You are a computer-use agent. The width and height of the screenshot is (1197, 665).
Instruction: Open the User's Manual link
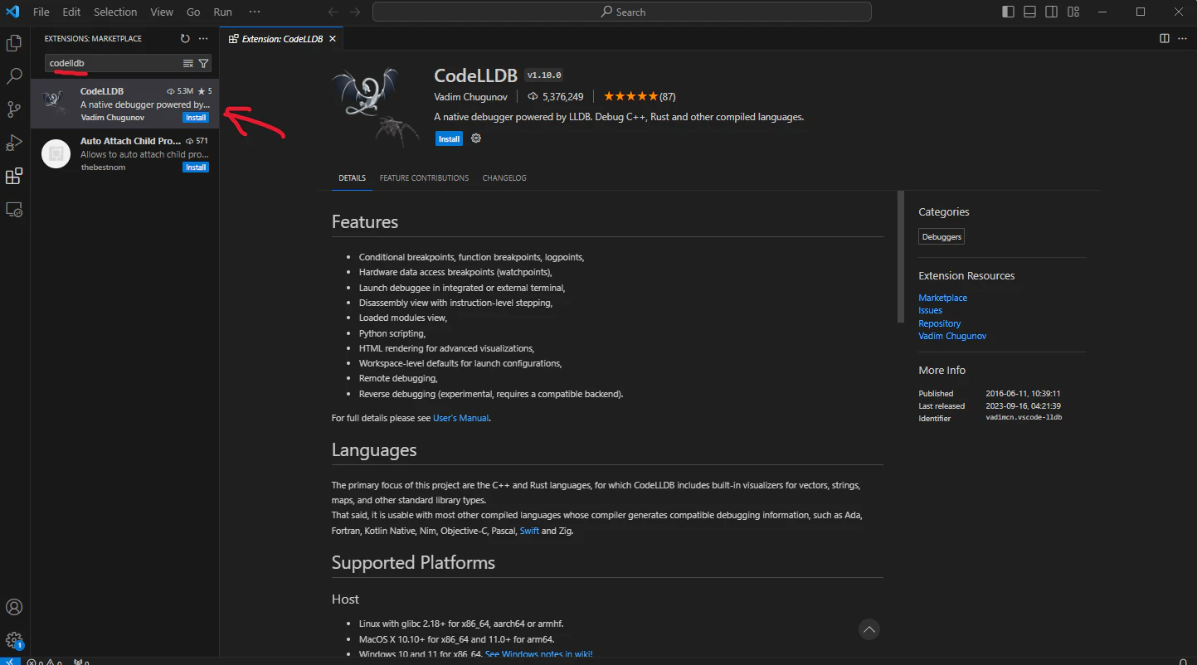pos(460,418)
